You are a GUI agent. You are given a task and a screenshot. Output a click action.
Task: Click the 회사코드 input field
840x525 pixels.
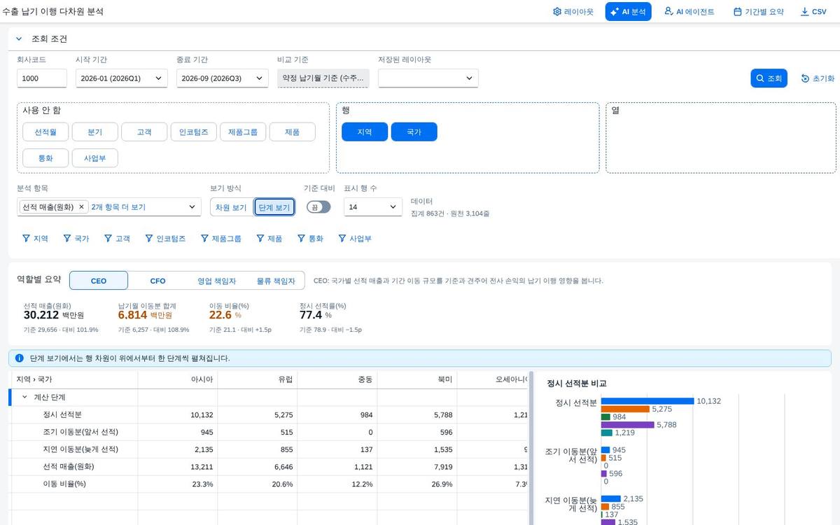(x=42, y=78)
